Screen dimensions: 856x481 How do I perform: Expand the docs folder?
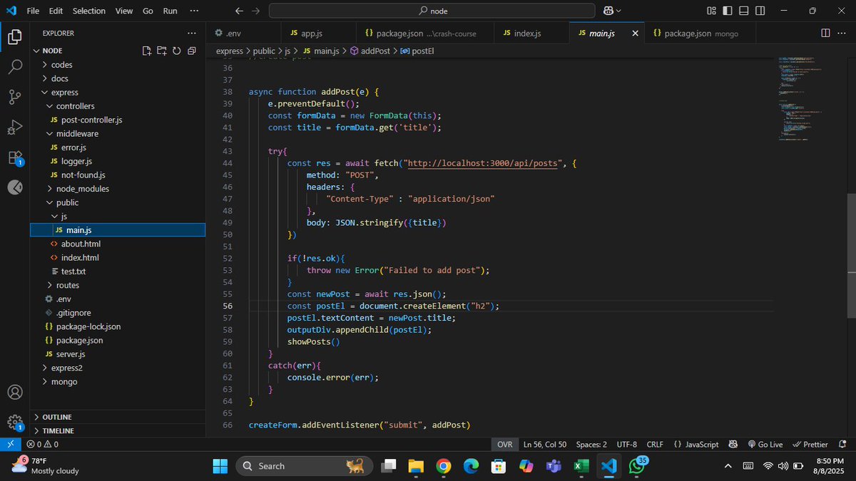pos(118,78)
